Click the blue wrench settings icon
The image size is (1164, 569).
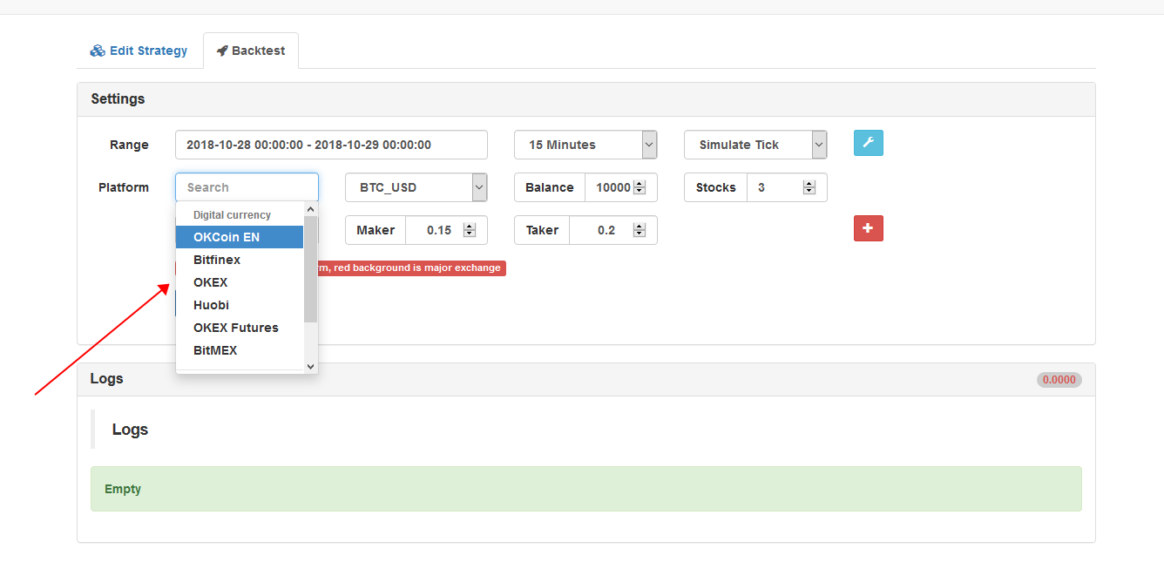pyautogui.click(x=868, y=143)
